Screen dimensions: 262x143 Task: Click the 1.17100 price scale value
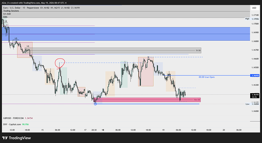[255, 15]
